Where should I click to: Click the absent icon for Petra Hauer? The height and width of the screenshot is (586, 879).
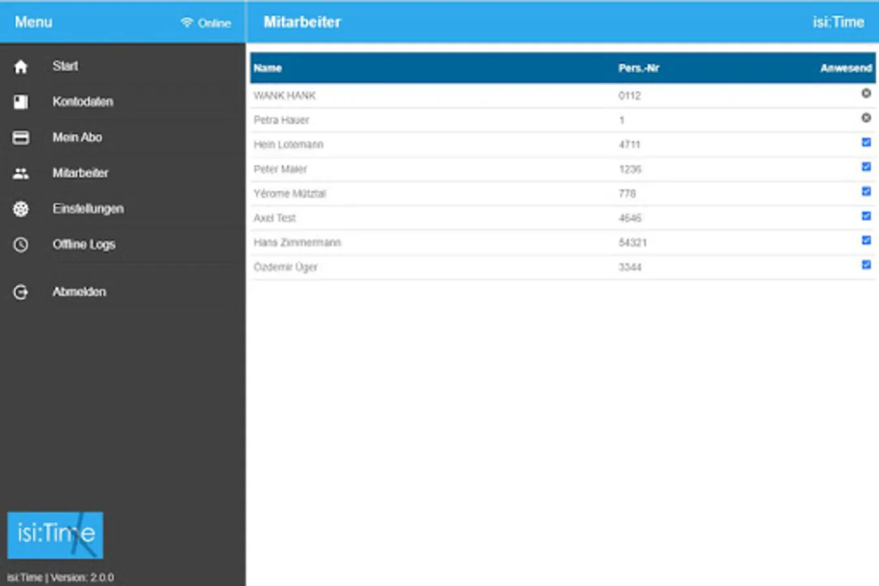[866, 118]
